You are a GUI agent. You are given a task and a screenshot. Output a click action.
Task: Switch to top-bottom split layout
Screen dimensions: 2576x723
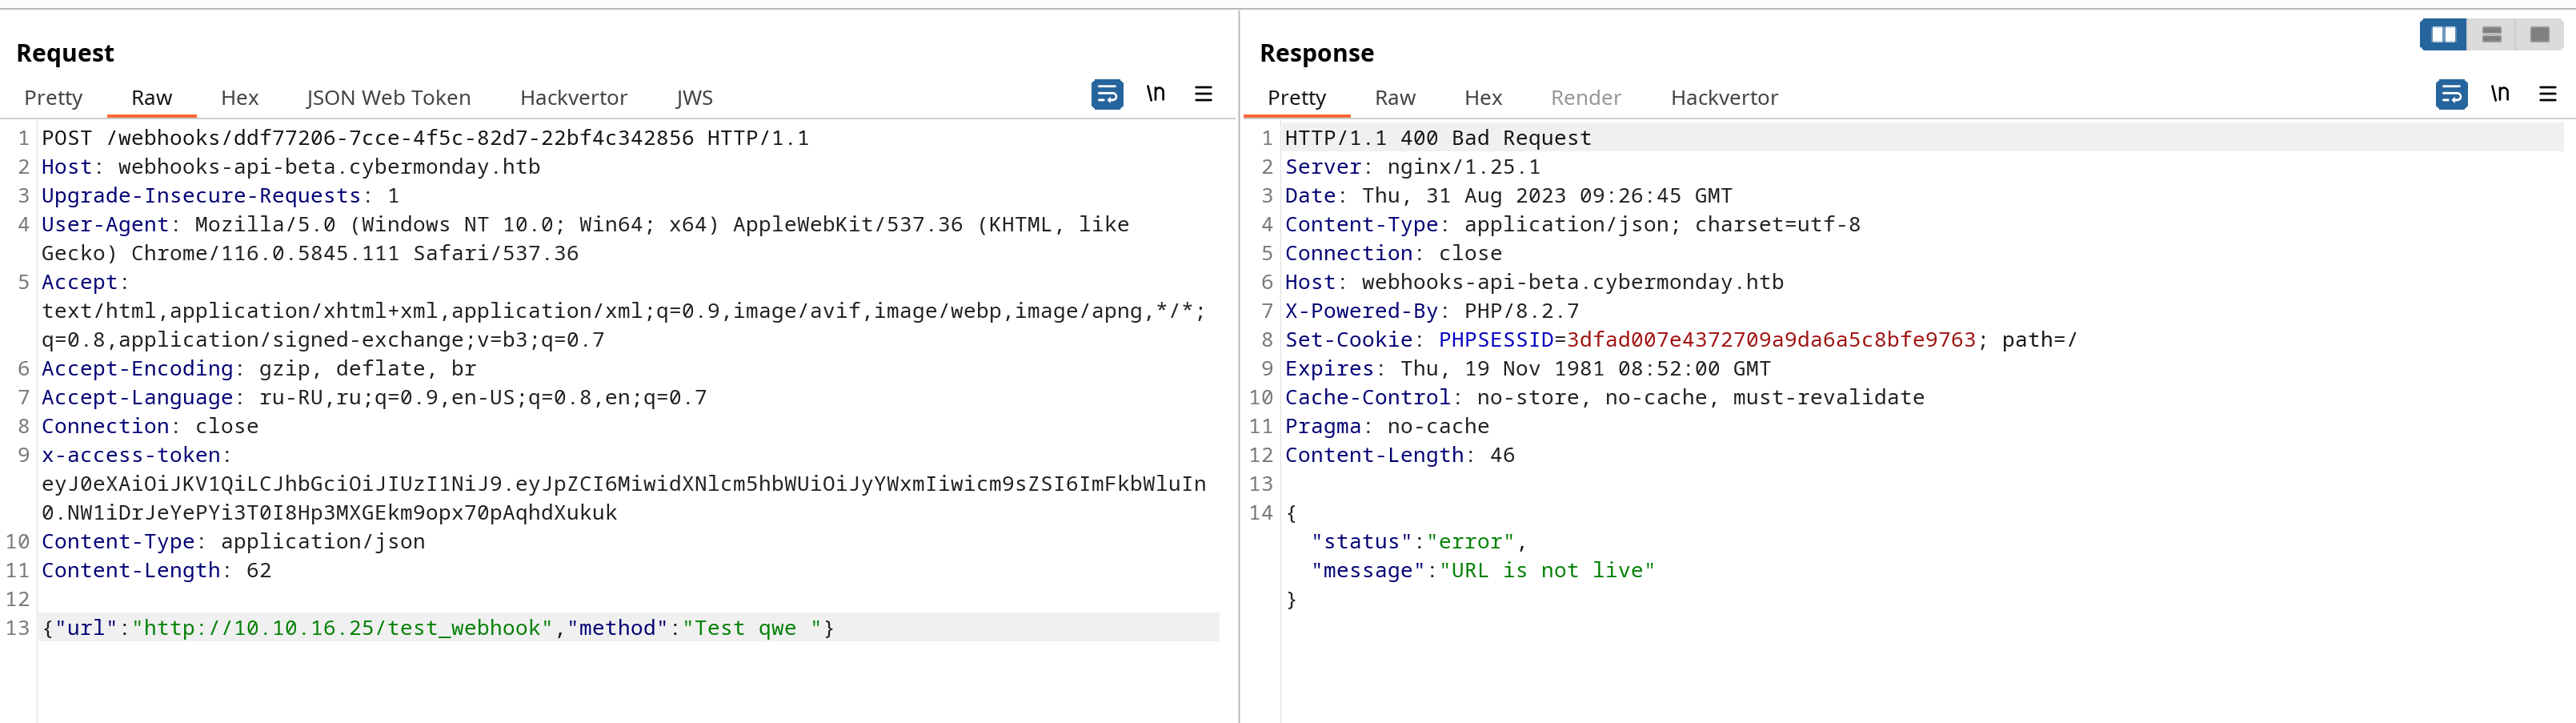pos(2491,35)
